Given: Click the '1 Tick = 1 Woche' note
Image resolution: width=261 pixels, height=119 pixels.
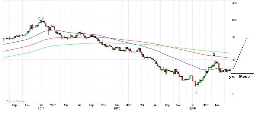Looking at the screenshot, I should pyautogui.click(x=13, y=102).
